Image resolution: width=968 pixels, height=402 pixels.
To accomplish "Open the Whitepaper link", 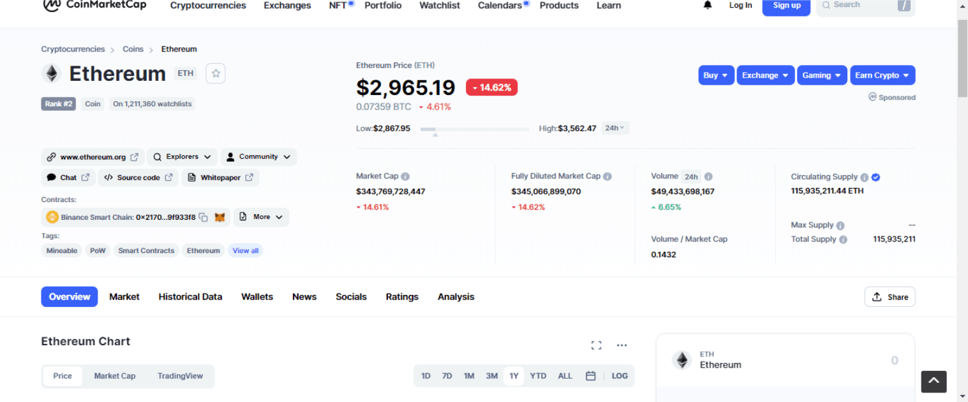I will click(x=220, y=178).
